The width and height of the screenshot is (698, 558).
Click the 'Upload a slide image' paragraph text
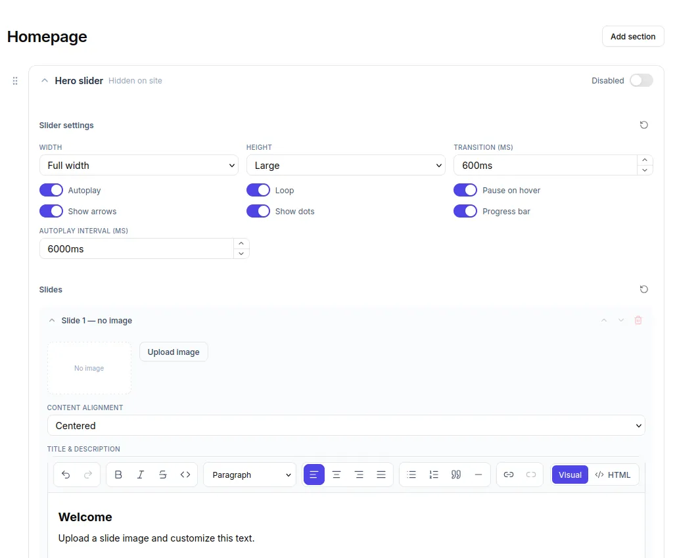click(156, 538)
